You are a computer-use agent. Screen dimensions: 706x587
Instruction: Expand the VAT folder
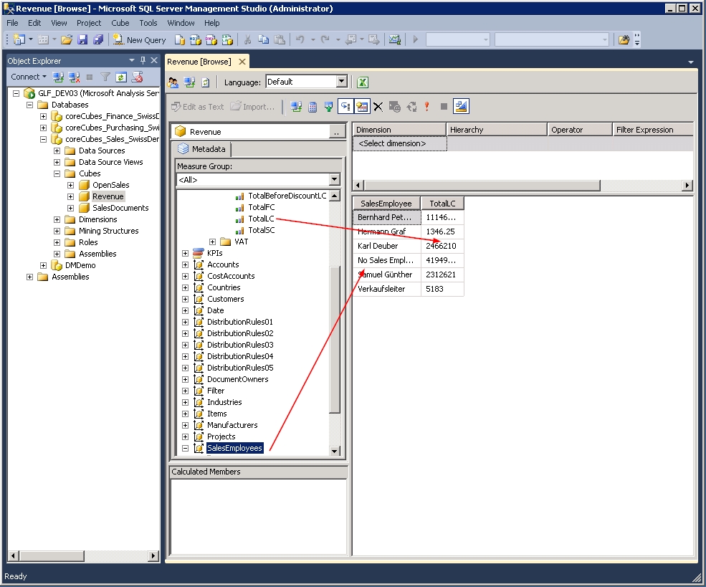213,242
